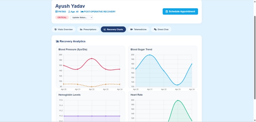Click the blood sugar point on Apr 24
The height and width of the screenshot is (122, 256).
[192, 64]
